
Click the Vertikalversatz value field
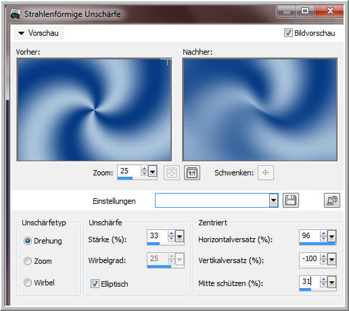coord(310,258)
